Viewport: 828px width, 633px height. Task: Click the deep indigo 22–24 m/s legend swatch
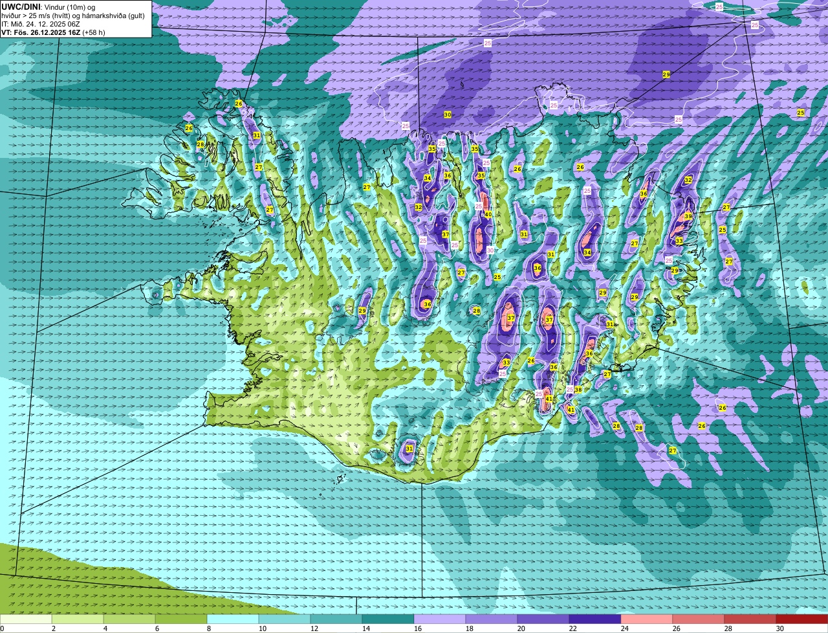pos(595,619)
